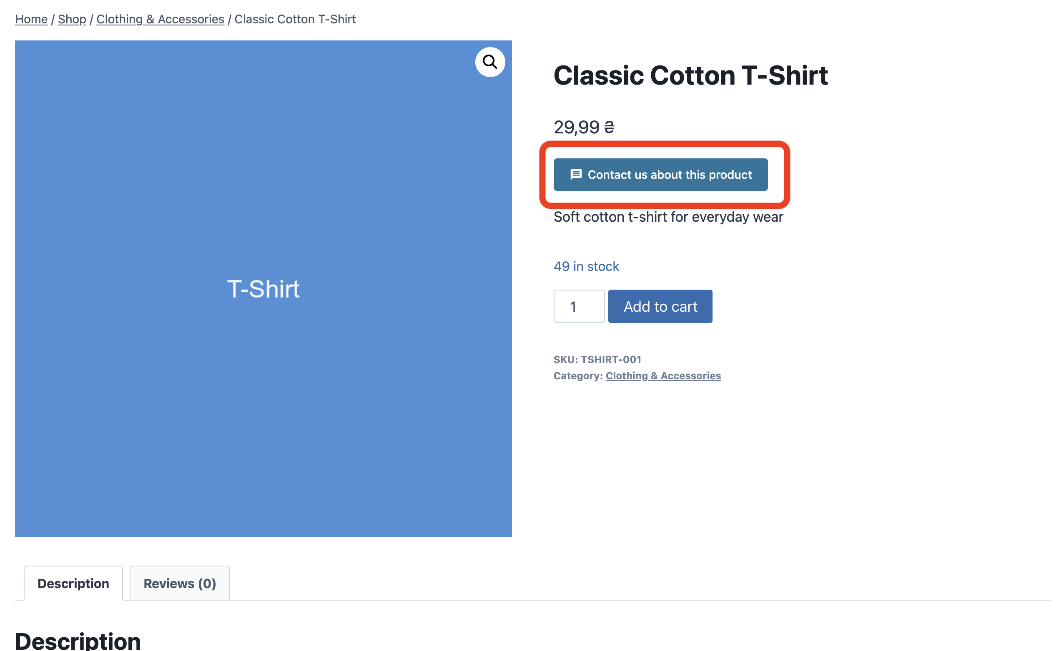Click the Classic Cotton T-Shirt heading
This screenshot has width=1059, height=651.
[x=690, y=76]
